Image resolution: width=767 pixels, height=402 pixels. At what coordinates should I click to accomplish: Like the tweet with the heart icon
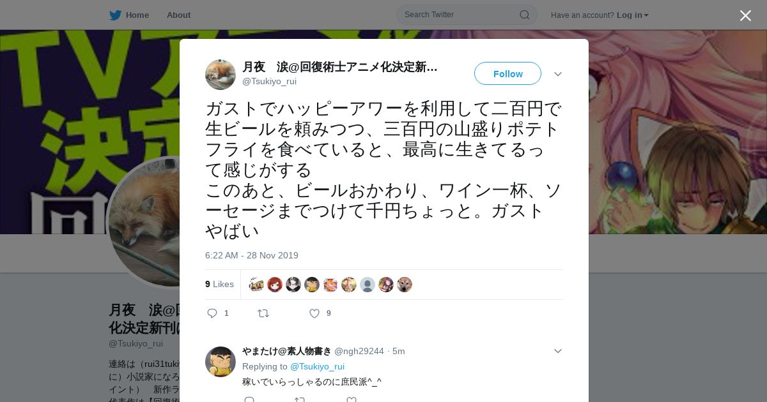(x=314, y=313)
